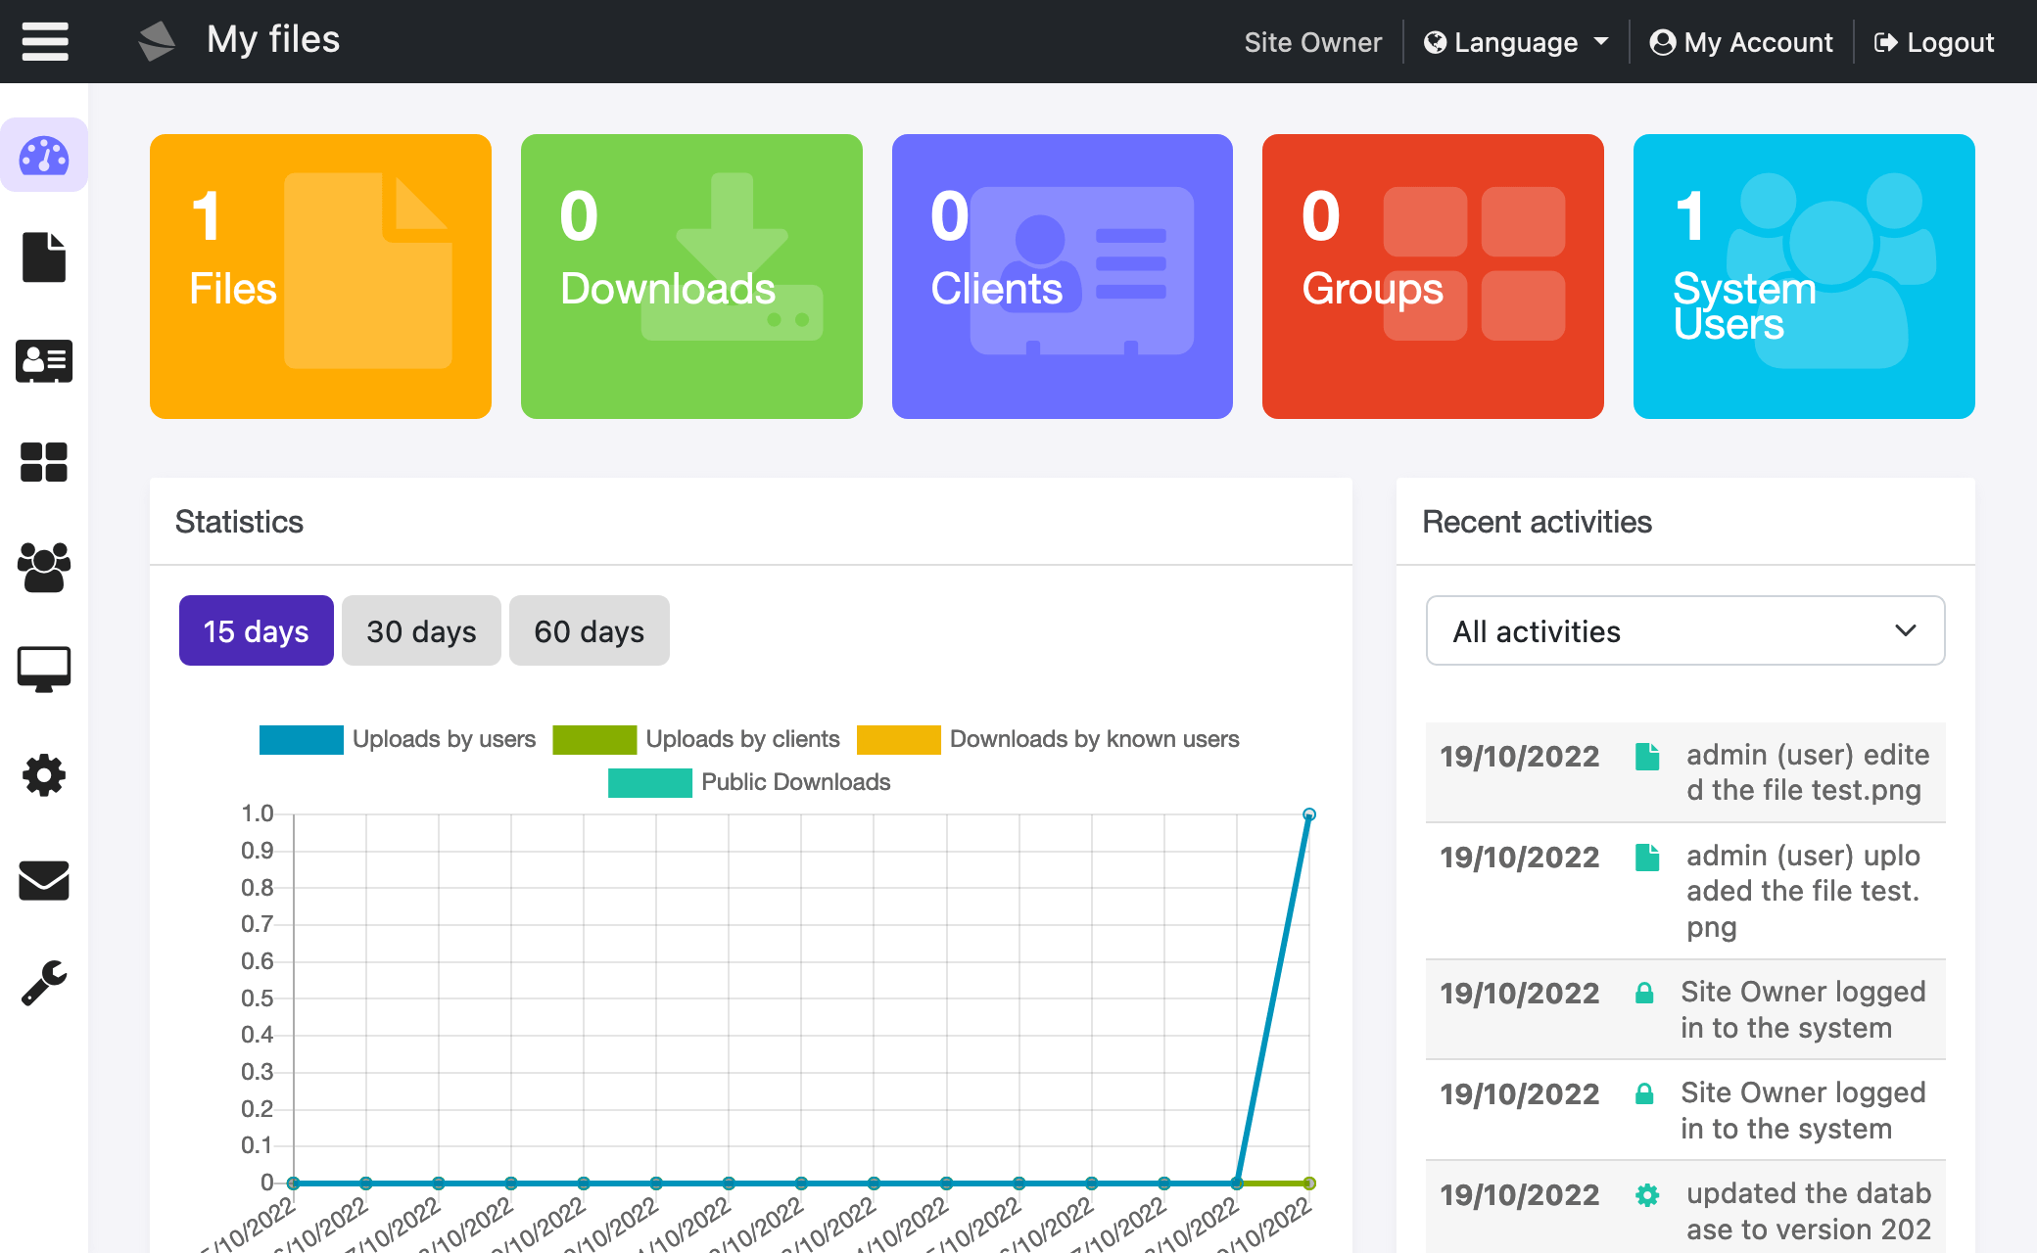The width and height of the screenshot is (2037, 1253).
Task: Click the Logout link
Action: pos(1934,42)
